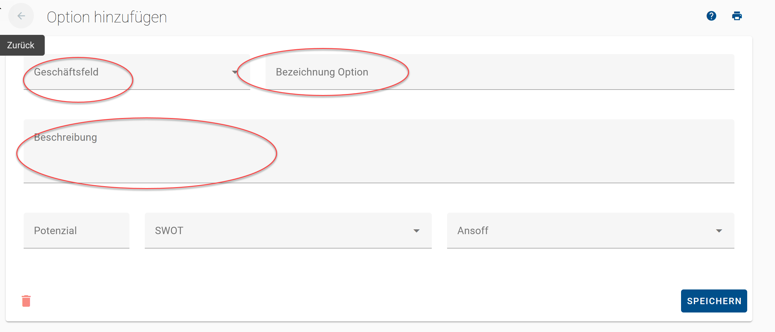Go back using the arrow icon
This screenshot has height=332, width=775.
coord(21,16)
